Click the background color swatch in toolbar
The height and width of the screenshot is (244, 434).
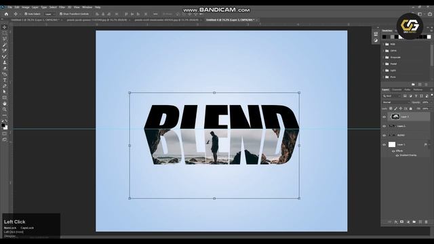pyautogui.click(x=6, y=128)
